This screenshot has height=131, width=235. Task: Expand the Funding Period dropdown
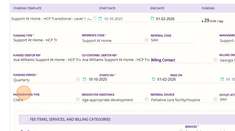(78, 80)
